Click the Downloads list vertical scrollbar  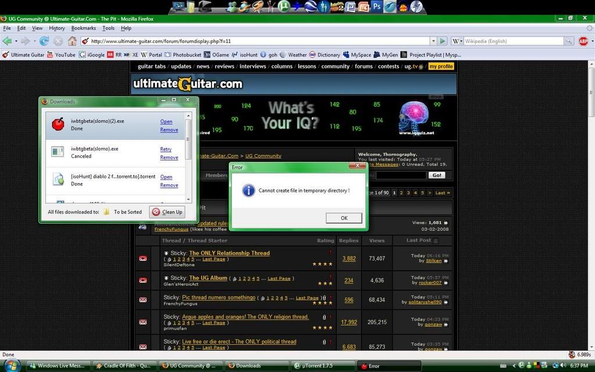[188, 139]
